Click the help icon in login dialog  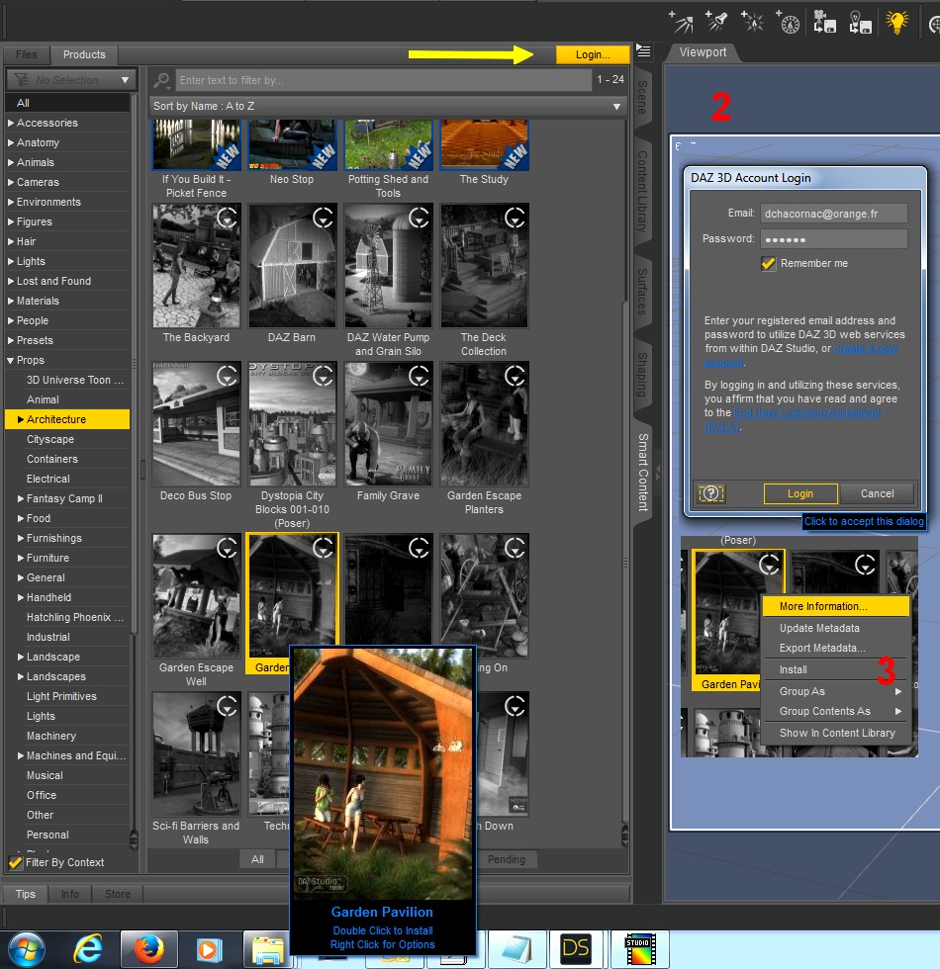[x=711, y=493]
